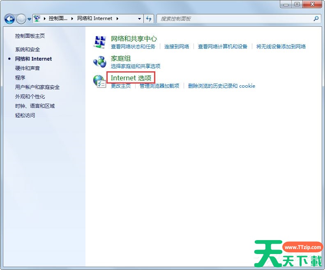Image resolution: width=325 pixels, height=270 pixels.
Task: Click the Forward navigation arrow button
Action: pyautogui.click(x=21, y=19)
